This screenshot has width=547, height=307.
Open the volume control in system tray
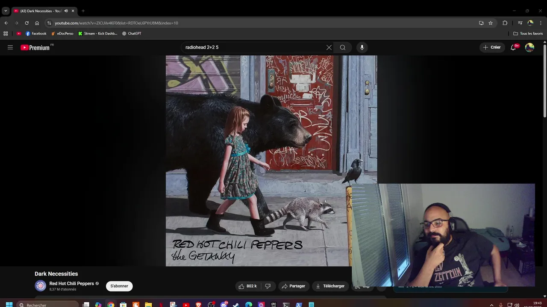517,304
